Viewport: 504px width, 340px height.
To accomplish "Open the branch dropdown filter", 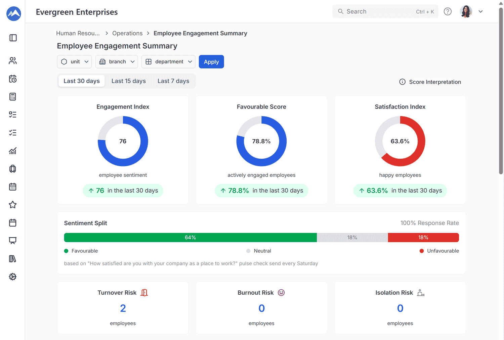I will coord(117,62).
